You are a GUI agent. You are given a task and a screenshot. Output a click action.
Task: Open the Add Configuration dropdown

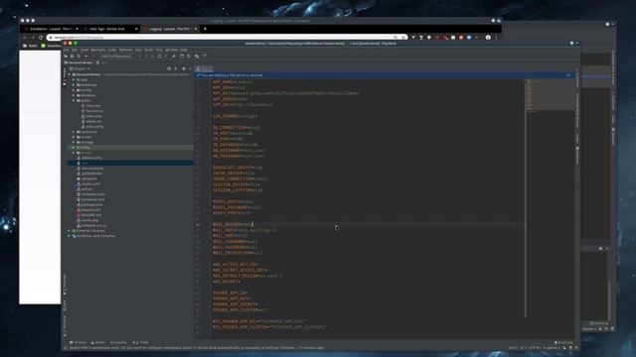(x=116, y=57)
